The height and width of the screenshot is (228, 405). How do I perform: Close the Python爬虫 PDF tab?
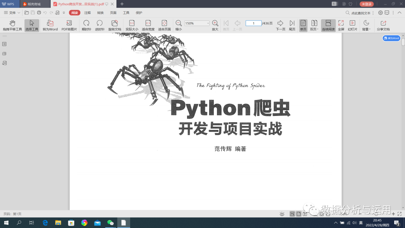click(x=112, y=4)
